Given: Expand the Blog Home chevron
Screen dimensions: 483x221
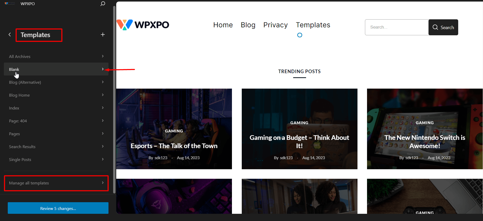Looking at the screenshot, I should [103, 95].
